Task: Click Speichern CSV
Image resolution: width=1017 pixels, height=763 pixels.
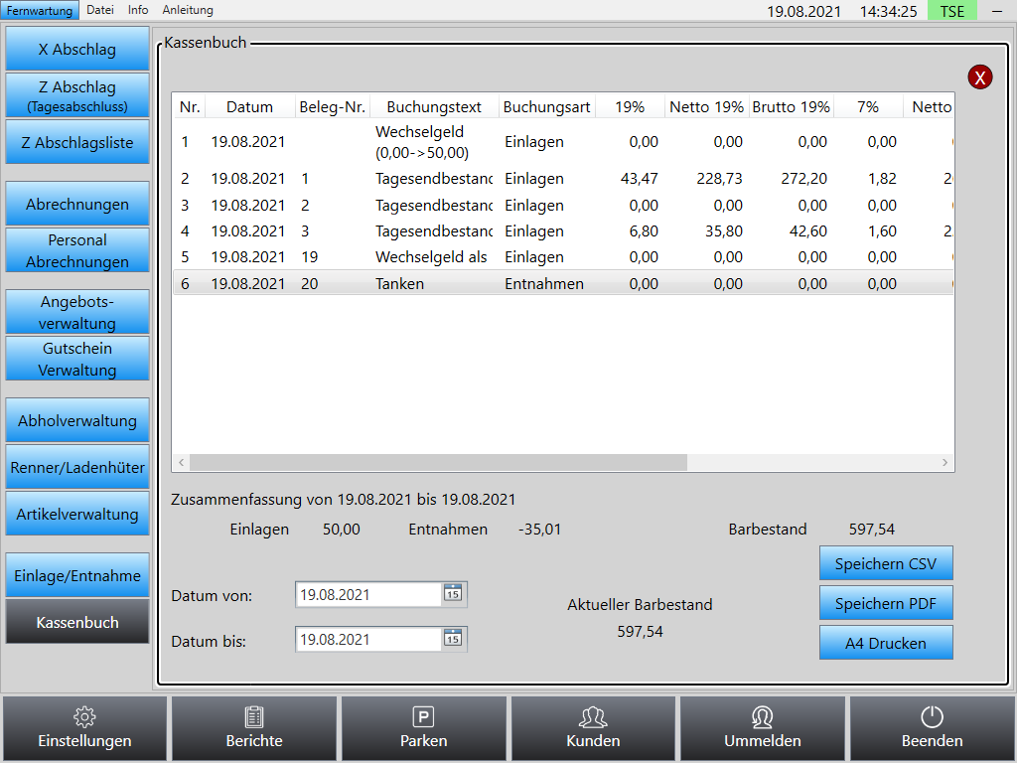Action: pyautogui.click(x=886, y=563)
